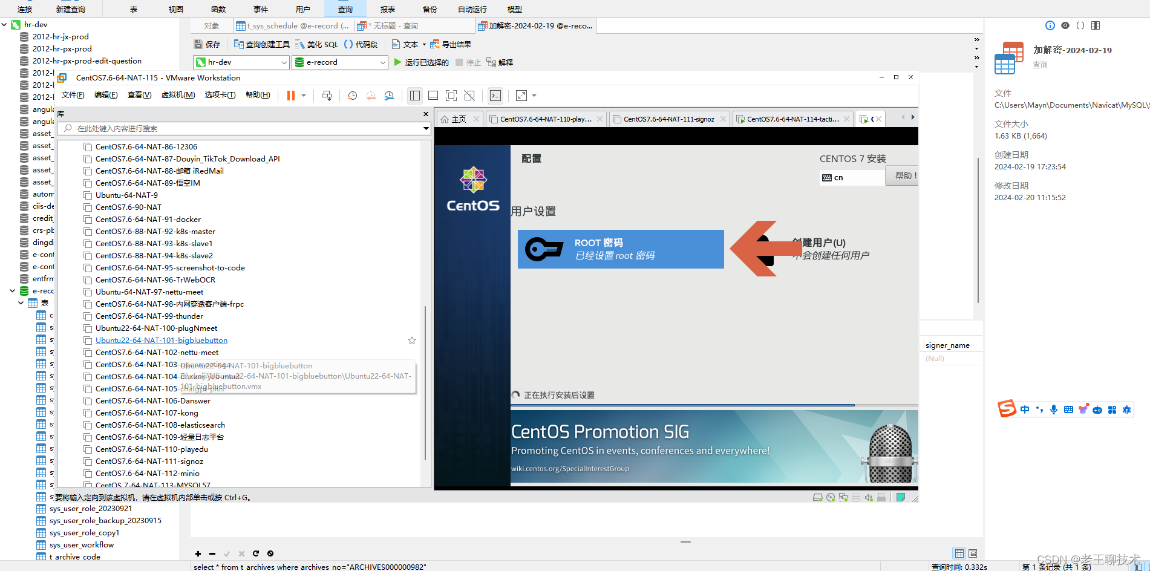
Task: Click the installer progress bar
Action: click(714, 405)
